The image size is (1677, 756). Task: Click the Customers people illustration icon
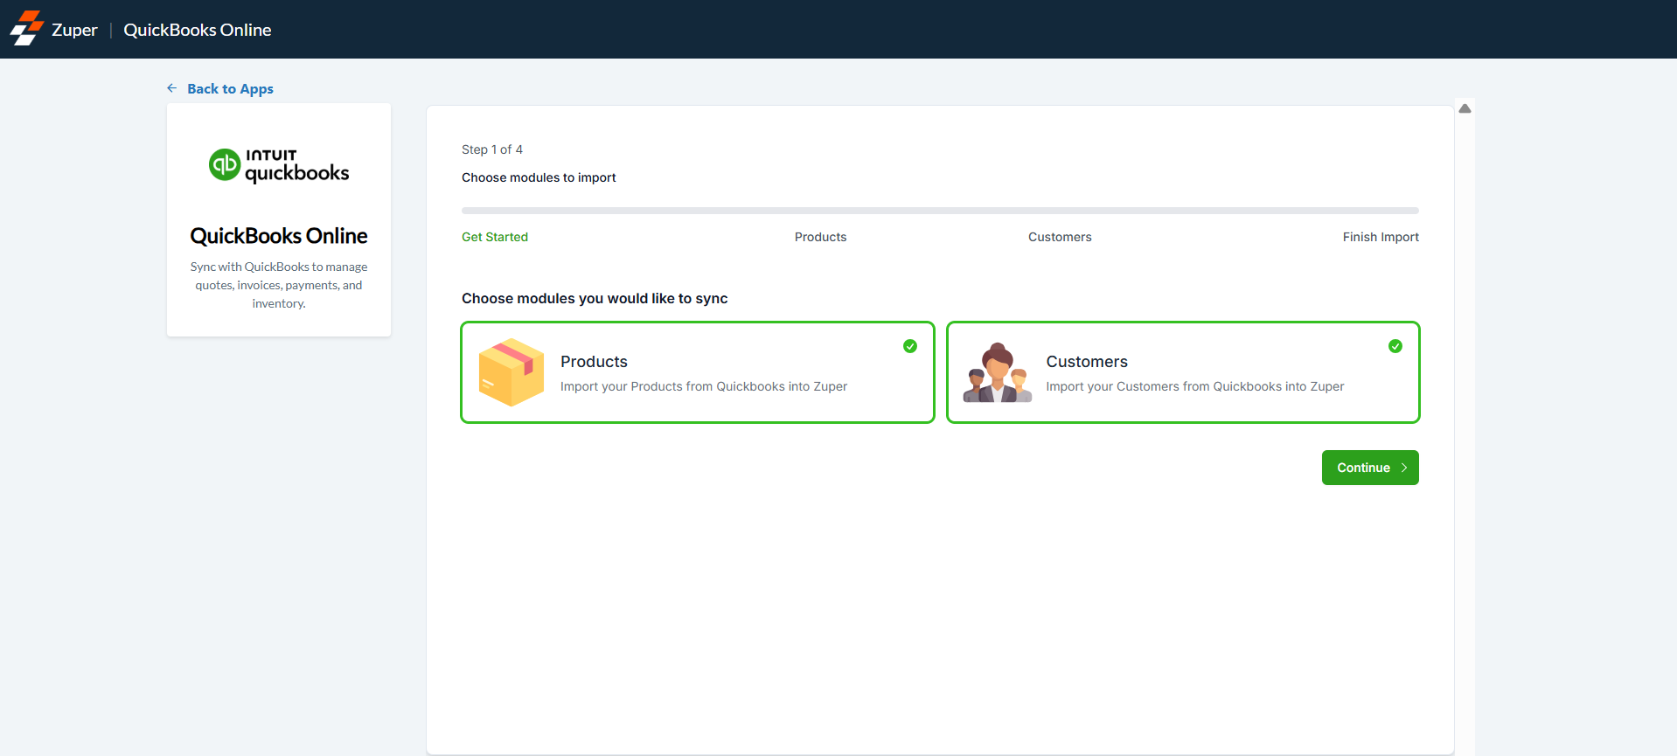click(998, 372)
